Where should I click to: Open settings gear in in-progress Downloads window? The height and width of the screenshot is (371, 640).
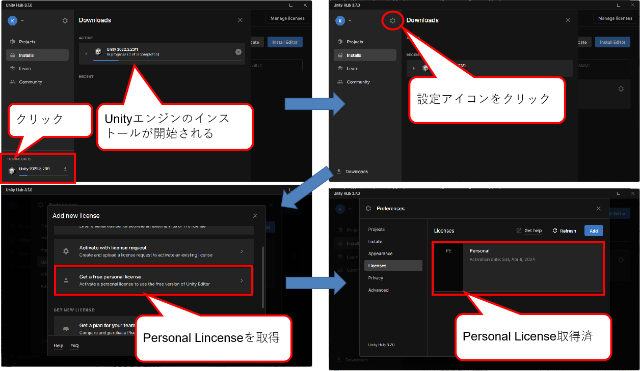[65, 20]
